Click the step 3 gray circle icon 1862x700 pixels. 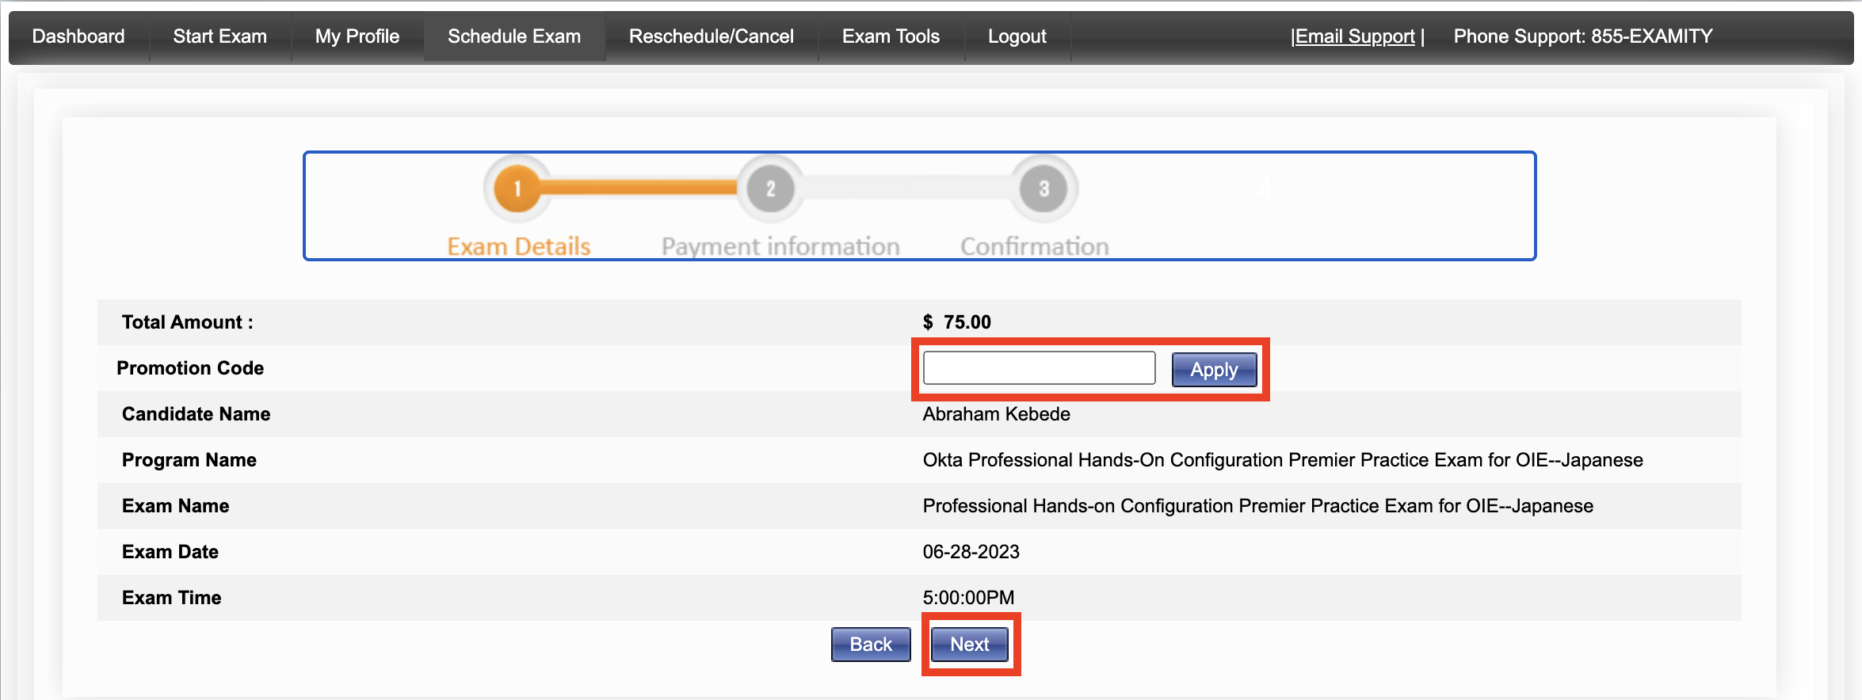click(x=1044, y=188)
